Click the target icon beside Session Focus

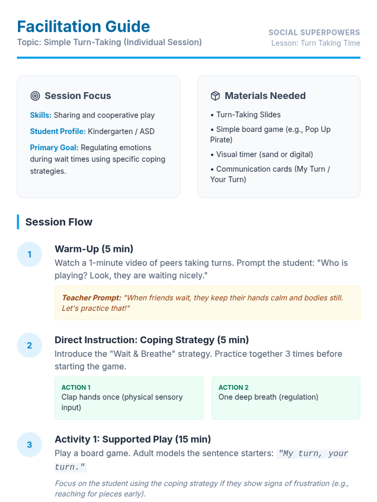[x=35, y=96]
